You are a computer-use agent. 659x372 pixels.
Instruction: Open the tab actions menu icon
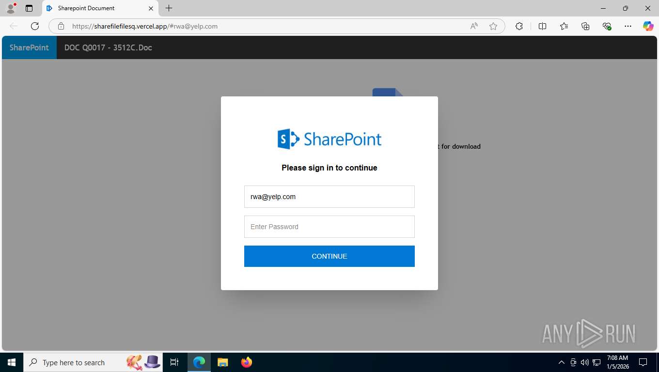click(29, 8)
